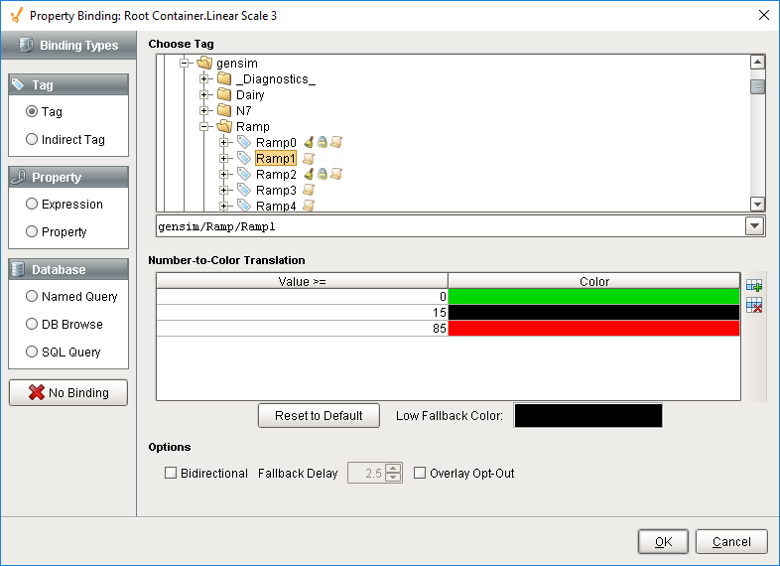Click the value cell showing 15
780x566 pixels.
tap(302, 313)
